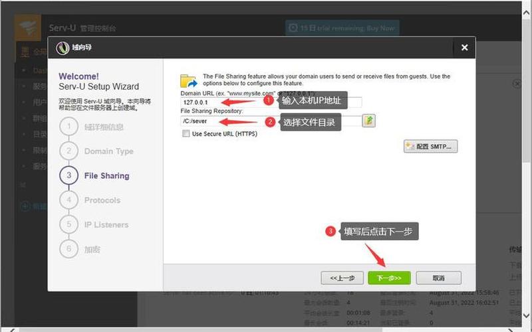
Task: Select wizard step 1 域详细信息
Action: click(92, 127)
